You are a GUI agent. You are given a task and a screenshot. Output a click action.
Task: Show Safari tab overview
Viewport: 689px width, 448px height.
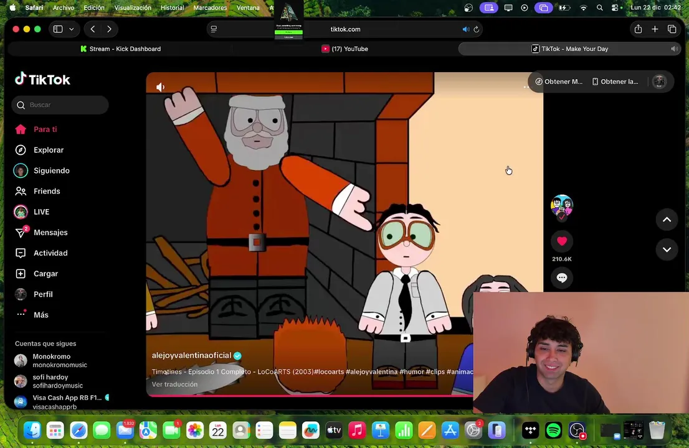pos(672,29)
